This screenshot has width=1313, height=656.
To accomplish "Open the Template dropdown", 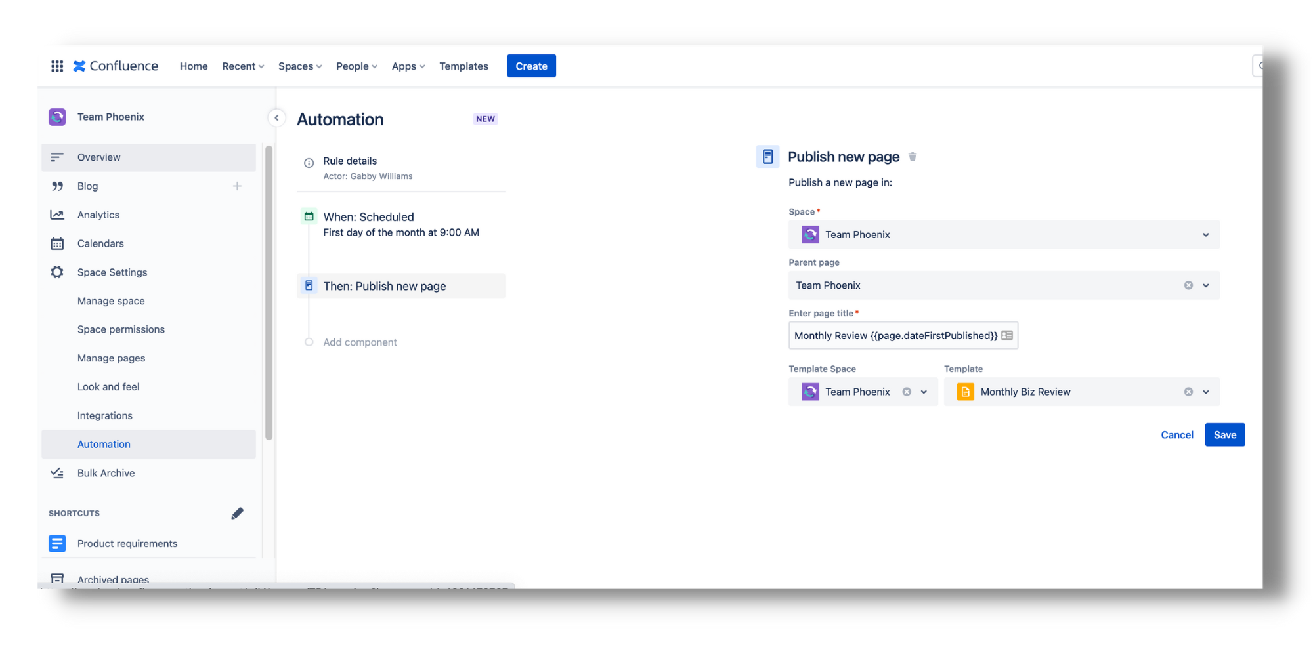I will 1205,392.
